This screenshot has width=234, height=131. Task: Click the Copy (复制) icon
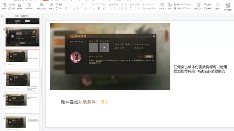[x=10, y=8]
